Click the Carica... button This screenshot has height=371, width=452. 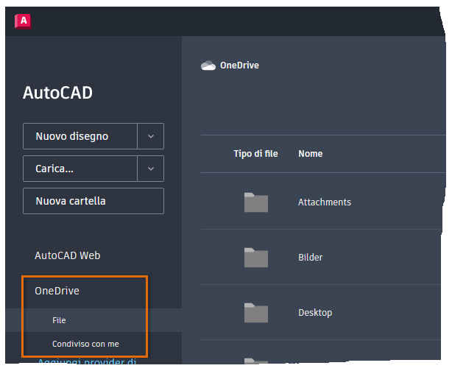80,169
